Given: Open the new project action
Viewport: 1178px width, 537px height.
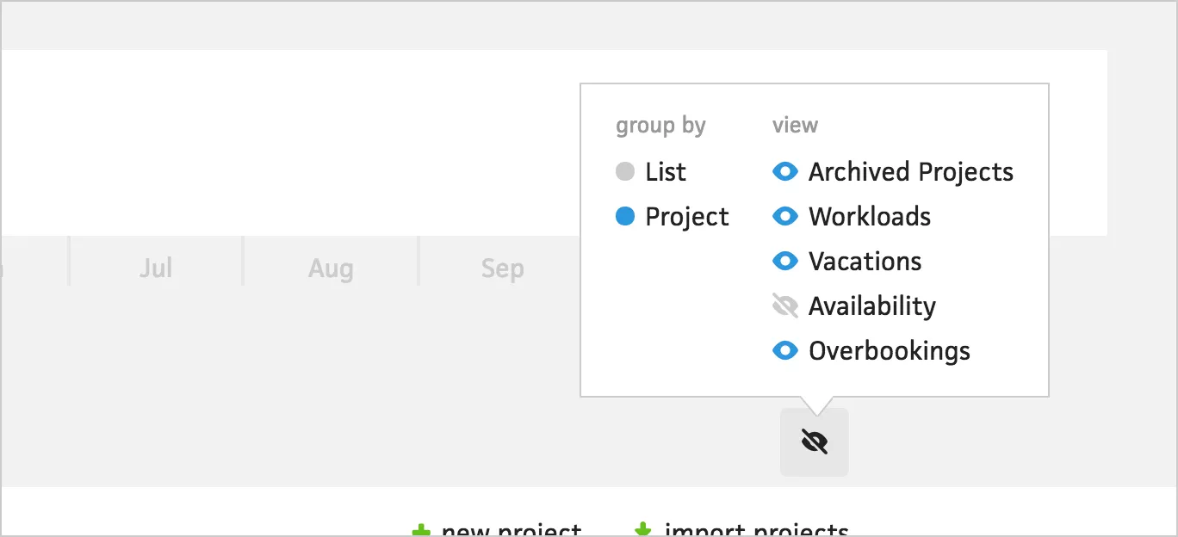Looking at the screenshot, I should [511, 528].
